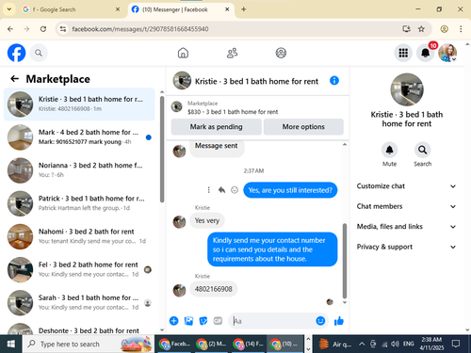Open Windows Start menu

point(11,344)
